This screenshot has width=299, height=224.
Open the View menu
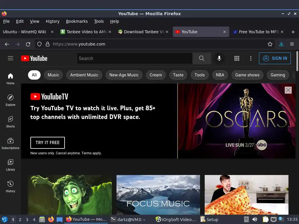pyautogui.click(x=34, y=21)
